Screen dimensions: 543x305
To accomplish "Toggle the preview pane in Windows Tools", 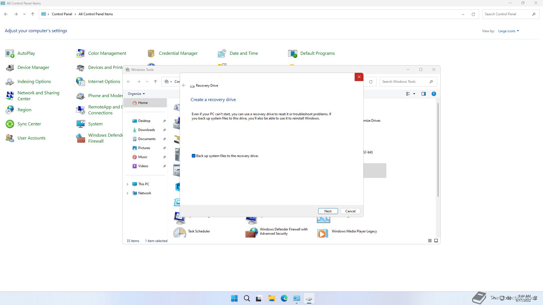I will click(x=423, y=94).
